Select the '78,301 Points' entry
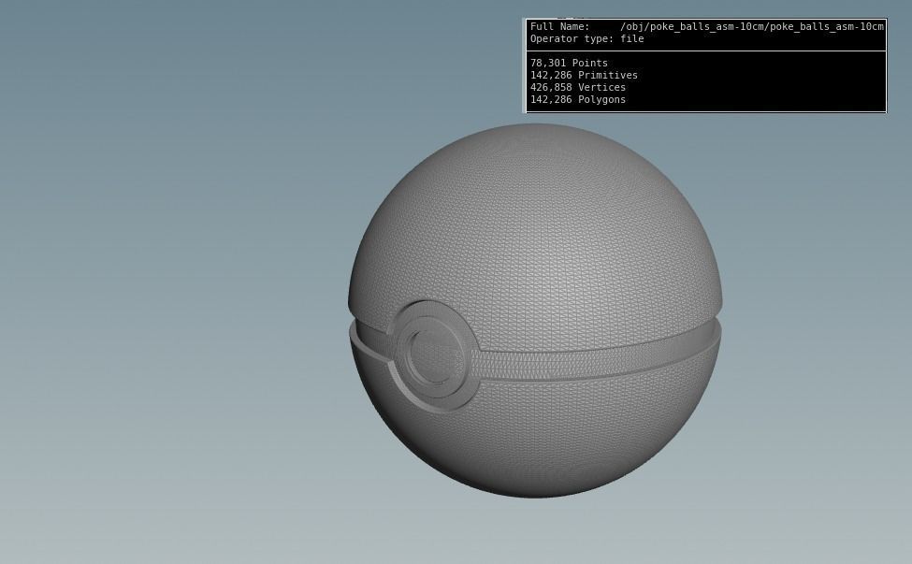The width and height of the screenshot is (912, 564). [x=569, y=63]
